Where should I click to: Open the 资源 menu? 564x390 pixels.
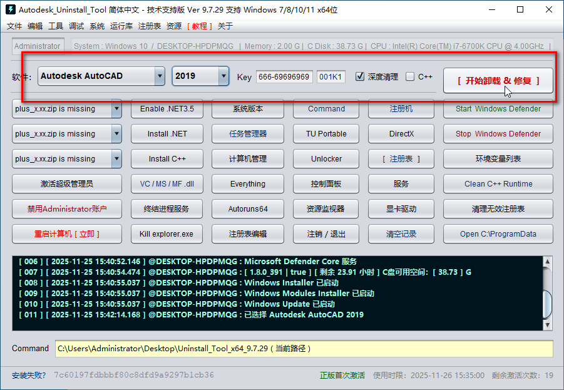pyautogui.click(x=174, y=26)
